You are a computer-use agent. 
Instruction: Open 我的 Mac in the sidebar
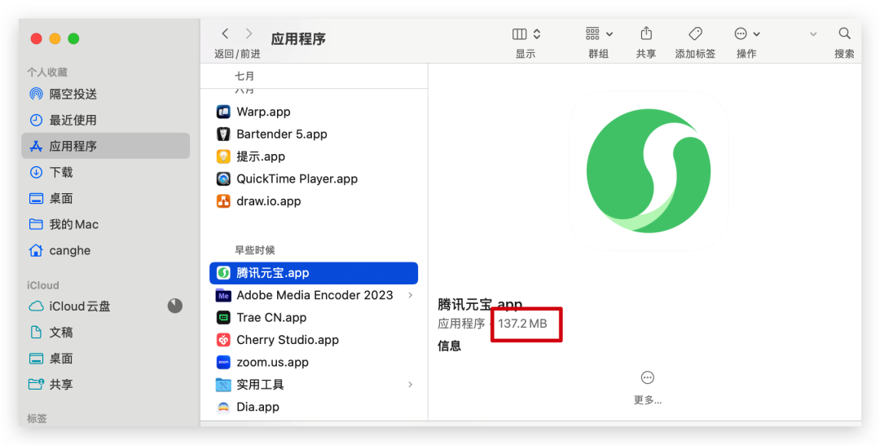pos(105,224)
